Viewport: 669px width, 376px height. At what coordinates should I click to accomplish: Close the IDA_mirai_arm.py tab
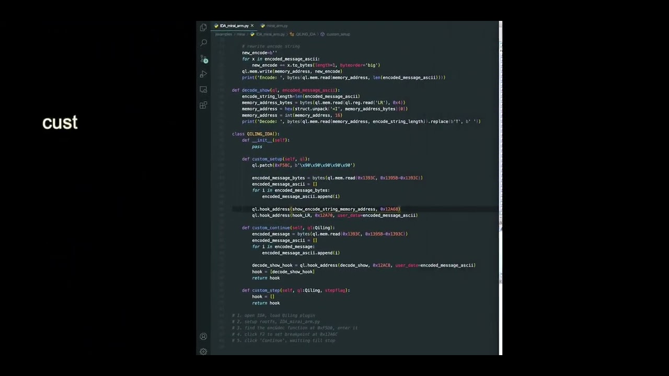[252, 26]
